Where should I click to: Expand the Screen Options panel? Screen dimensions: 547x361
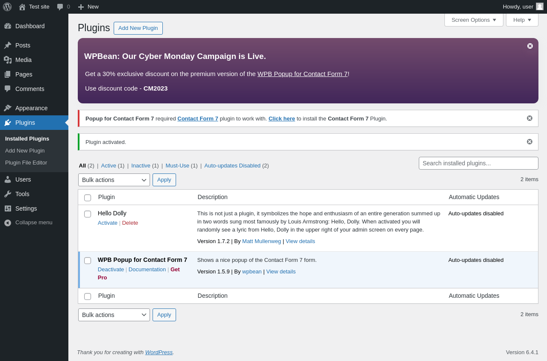coord(473,20)
